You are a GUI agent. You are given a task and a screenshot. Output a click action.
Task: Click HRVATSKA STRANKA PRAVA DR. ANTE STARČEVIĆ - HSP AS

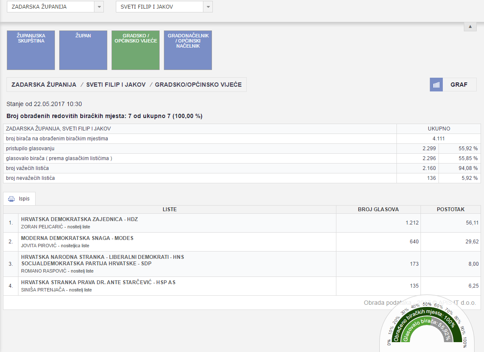[98, 282]
